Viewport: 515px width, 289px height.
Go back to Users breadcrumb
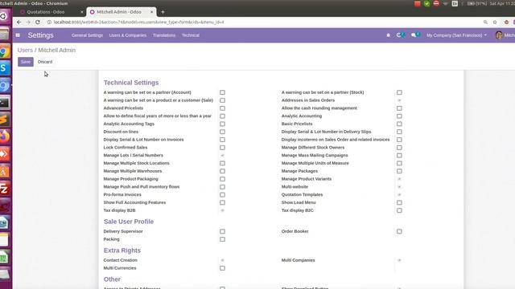(25, 50)
